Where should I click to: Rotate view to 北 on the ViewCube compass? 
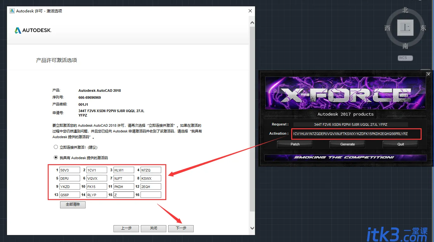click(405, 10)
